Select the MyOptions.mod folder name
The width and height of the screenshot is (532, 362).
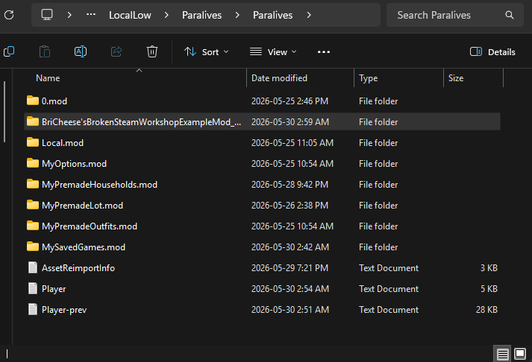[75, 164]
